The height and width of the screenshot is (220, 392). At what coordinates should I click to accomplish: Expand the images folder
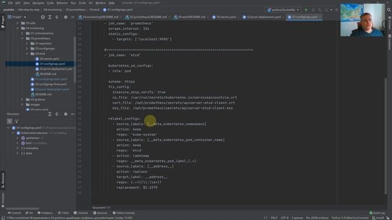pyautogui.click(x=22, y=105)
